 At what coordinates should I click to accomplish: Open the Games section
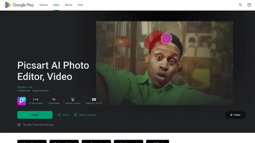click(43, 5)
